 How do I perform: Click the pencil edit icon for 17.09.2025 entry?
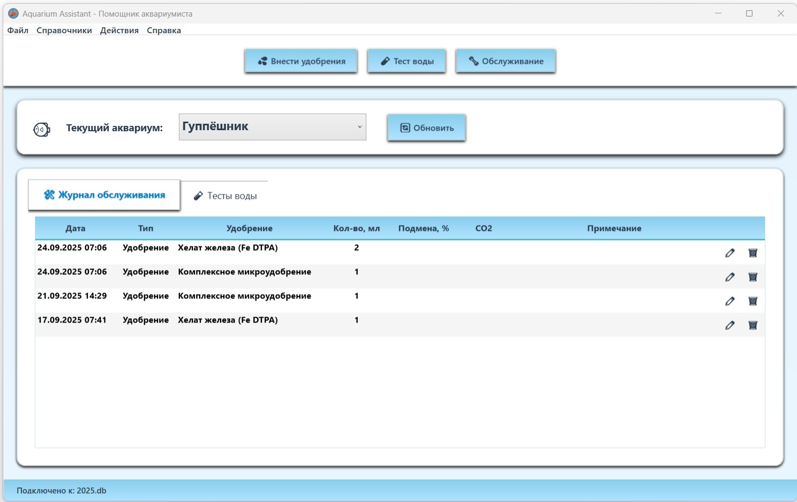[730, 325]
